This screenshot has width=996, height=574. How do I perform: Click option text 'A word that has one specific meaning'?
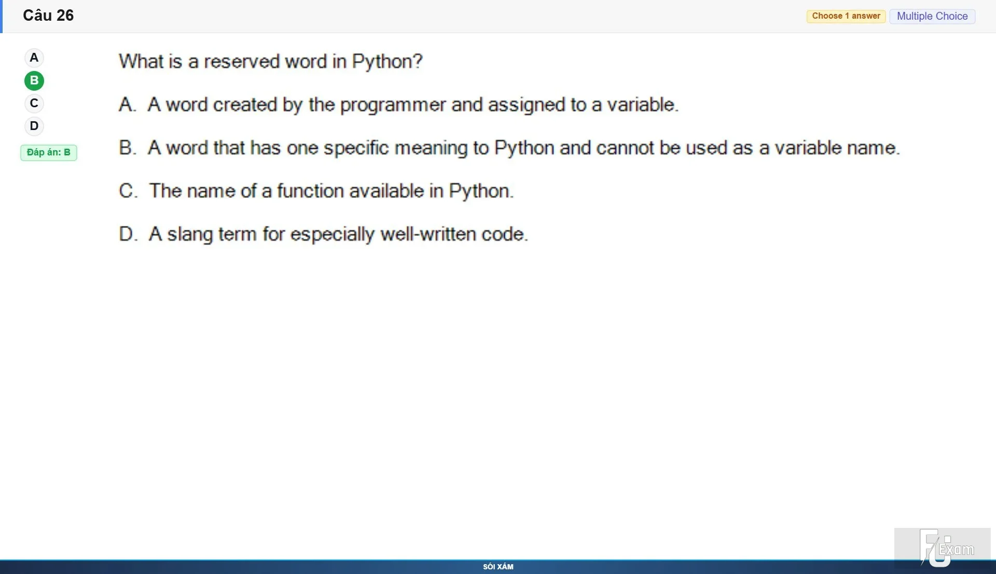509,148
